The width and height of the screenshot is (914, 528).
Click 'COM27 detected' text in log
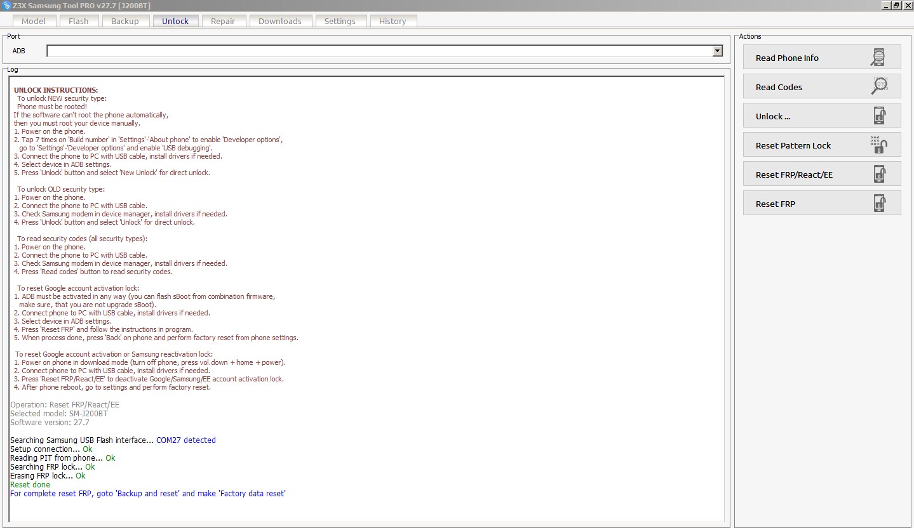[186, 440]
